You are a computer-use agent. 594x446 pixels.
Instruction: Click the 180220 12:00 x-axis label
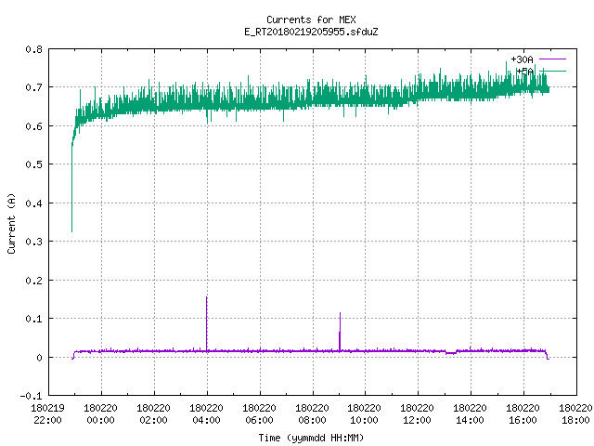pos(417,414)
